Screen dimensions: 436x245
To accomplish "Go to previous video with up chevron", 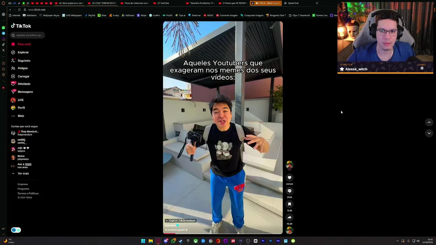I will [429, 122].
